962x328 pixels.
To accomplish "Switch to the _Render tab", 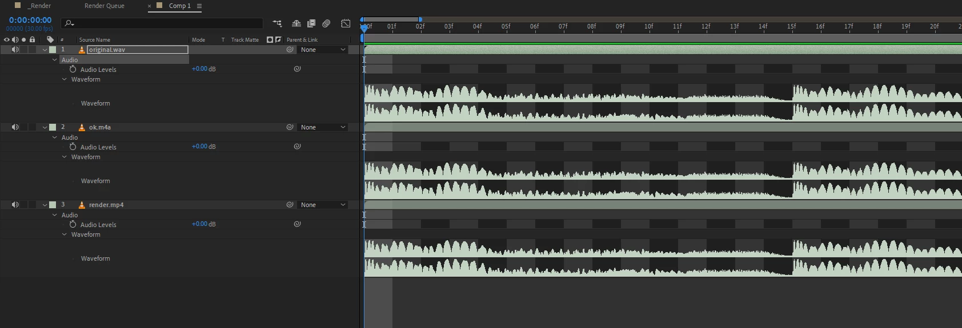I will coord(39,6).
